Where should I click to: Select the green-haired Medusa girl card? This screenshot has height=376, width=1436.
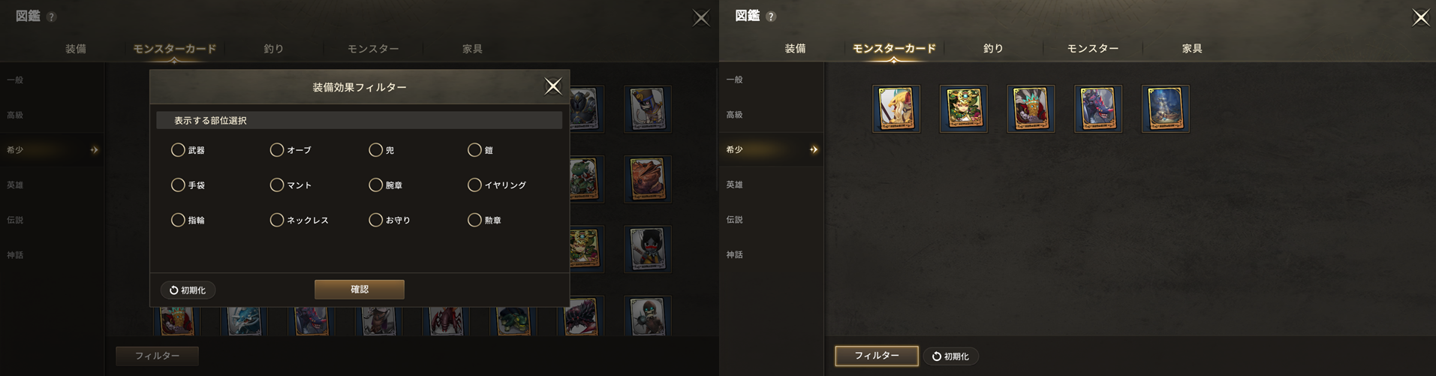pyautogui.click(x=963, y=109)
